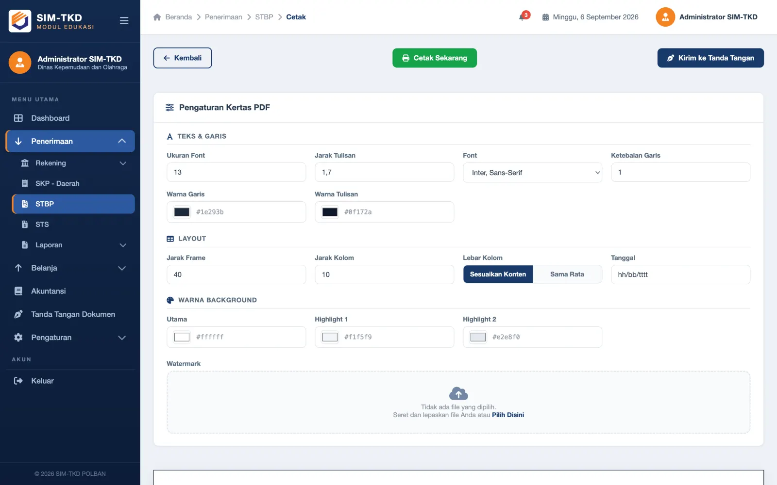Click the palette icon beside Warna Background
This screenshot has width=777, height=485.
pos(170,300)
